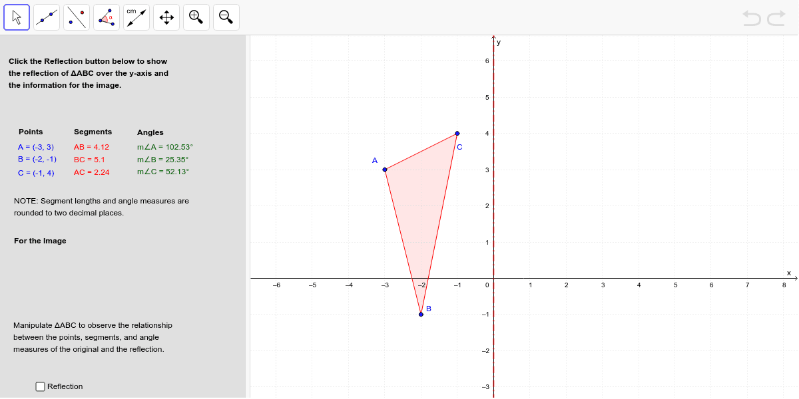Click the segment value AC = 2.24

pos(92,172)
